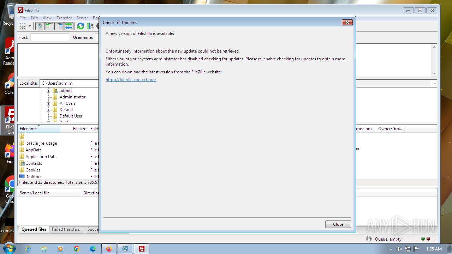The image size is (452, 254).
Task: Open the View menu
Action: 47,18
